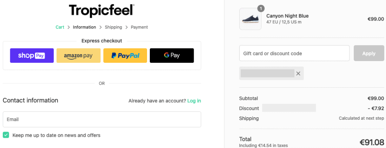386x148 pixels.
Task: Click the Canyon Night Blue product name
Action: click(x=287, y=16)
